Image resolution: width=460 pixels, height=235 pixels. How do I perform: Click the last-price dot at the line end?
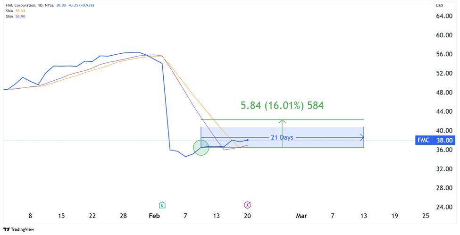247,140
